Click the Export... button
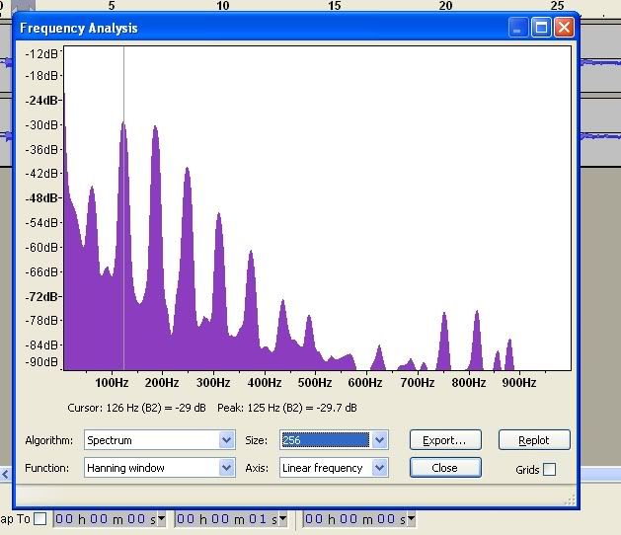621x535 pixels. pyautogui.click(x=444, y=440)
